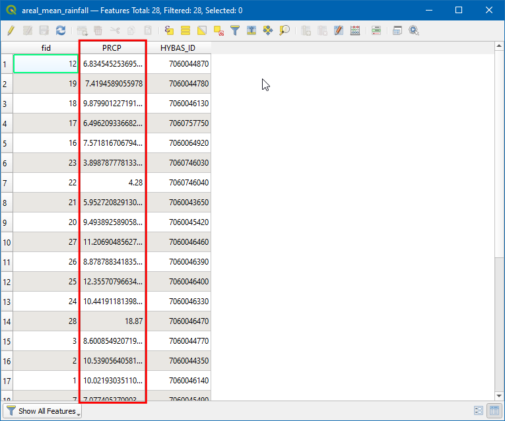Image resolution: width=505 pixels, height=421 pixels.
Task: Select all features in the table
Action: coord(185,30)
